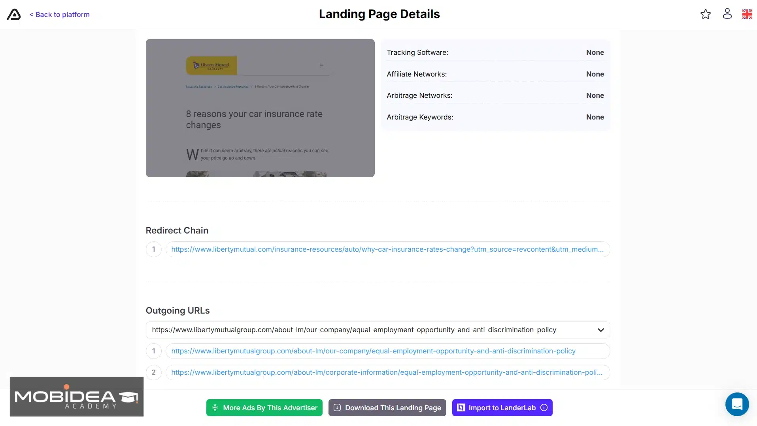Screen dimensions: 757x426
Task: Select the Arbitrage Networks None value
Action: [595, 95]
